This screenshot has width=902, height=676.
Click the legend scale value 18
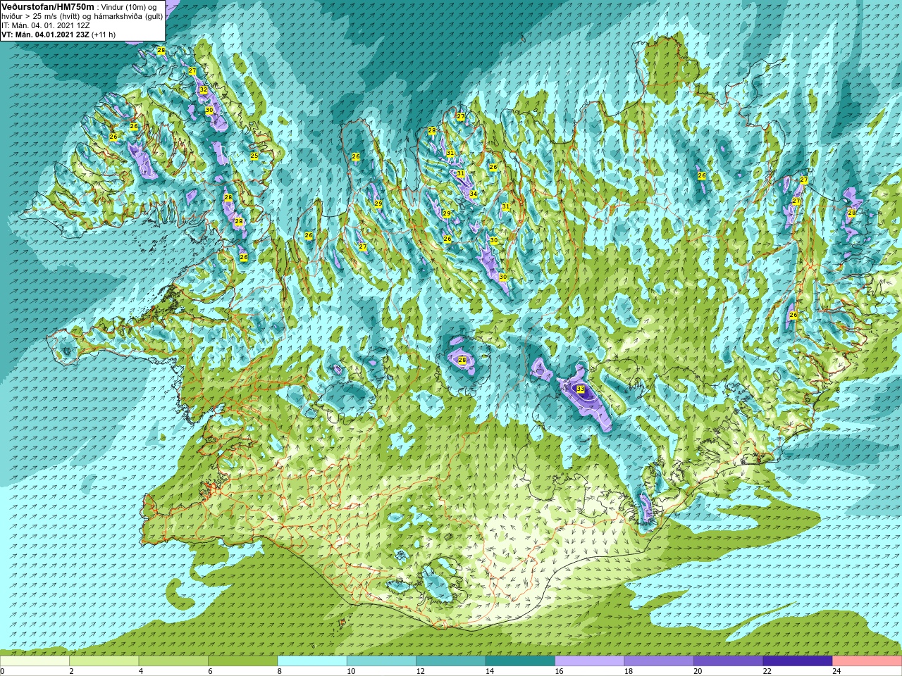pyautogui.click(x=629, y=671)
